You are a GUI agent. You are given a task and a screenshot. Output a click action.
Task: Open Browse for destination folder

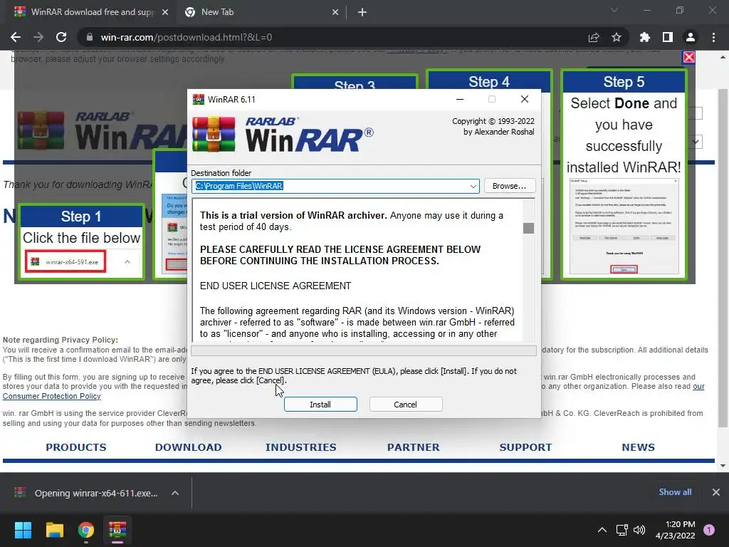[510, 186]
